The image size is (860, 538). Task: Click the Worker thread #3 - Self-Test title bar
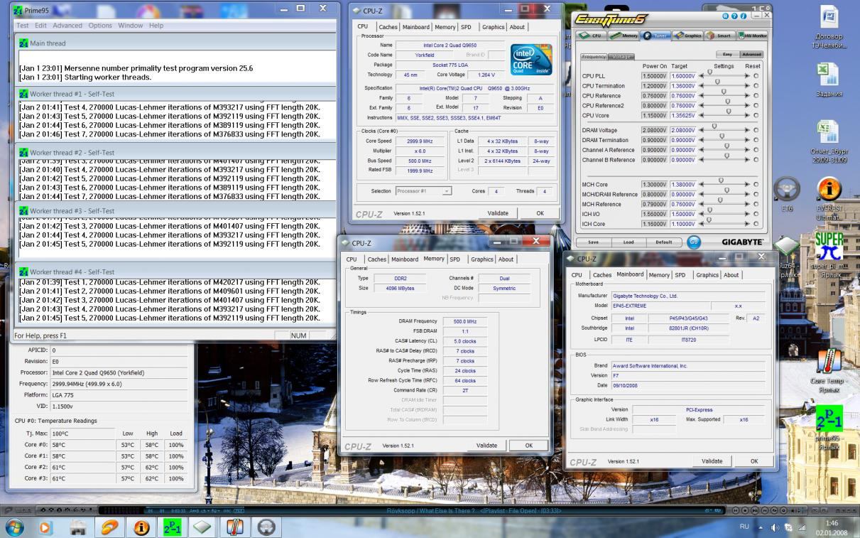pyautogui.click(x=175, y=211)
